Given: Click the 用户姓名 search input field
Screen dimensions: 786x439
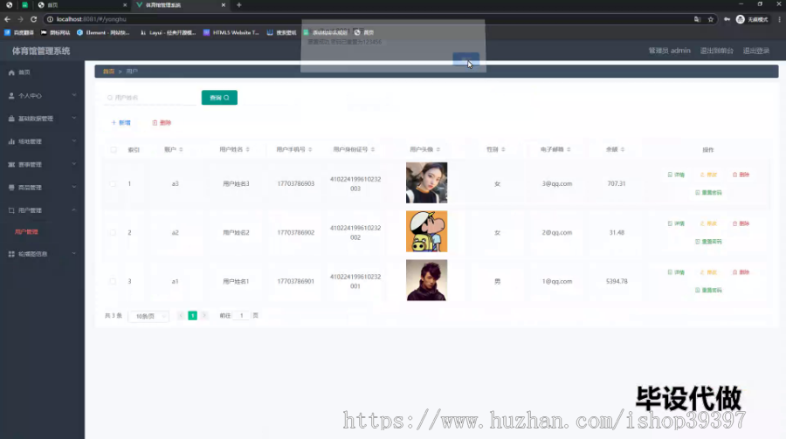Looking at the screenshot, I should coord(150,98).
